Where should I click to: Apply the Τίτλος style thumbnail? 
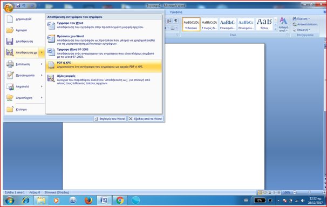264,24
